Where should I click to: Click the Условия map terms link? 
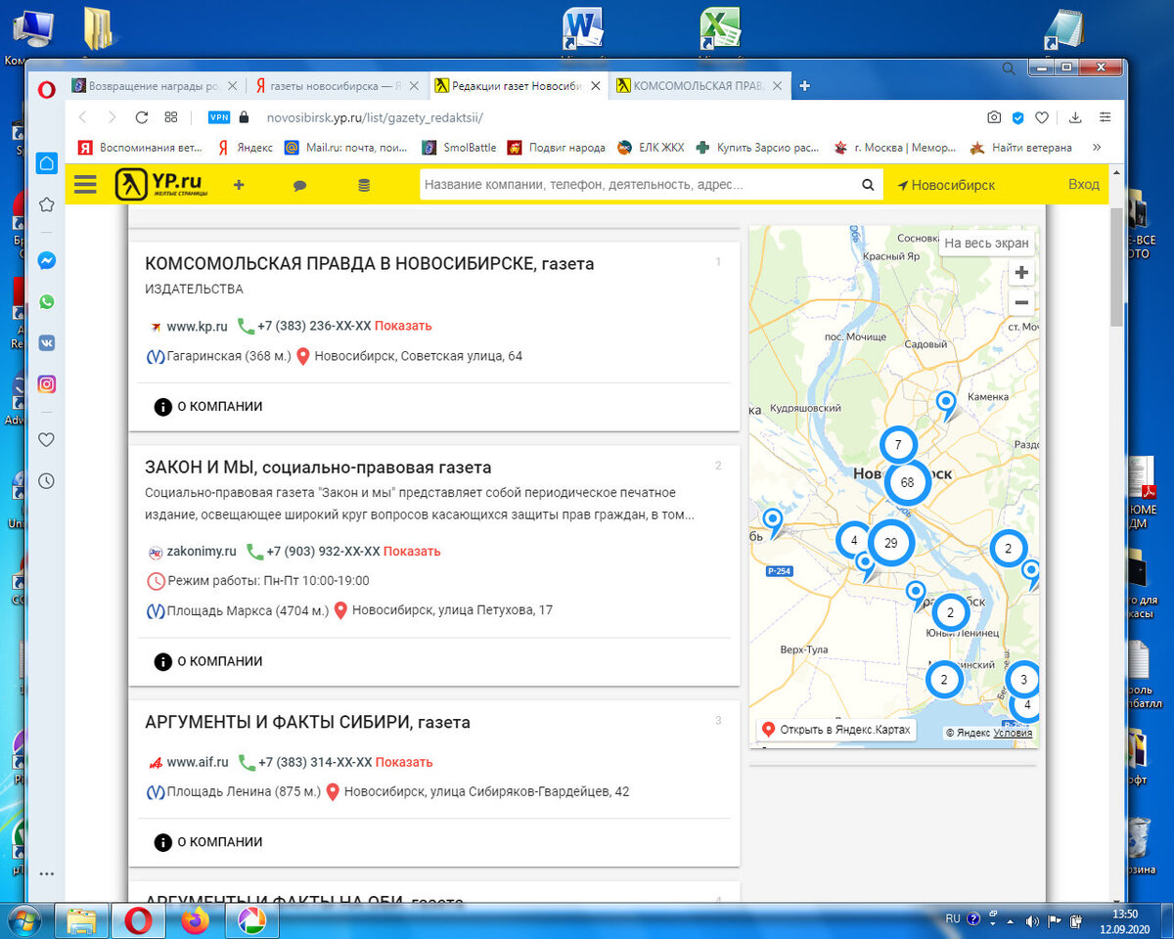tap(1013, 733)
